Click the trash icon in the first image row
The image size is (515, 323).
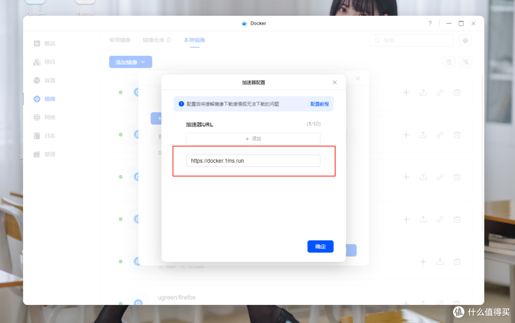457,93
